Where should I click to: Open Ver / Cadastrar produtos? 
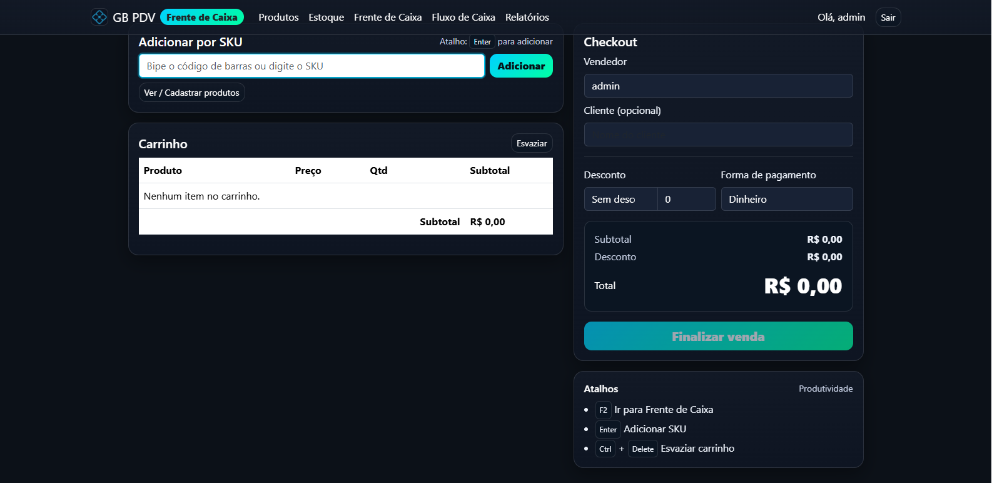191,93
